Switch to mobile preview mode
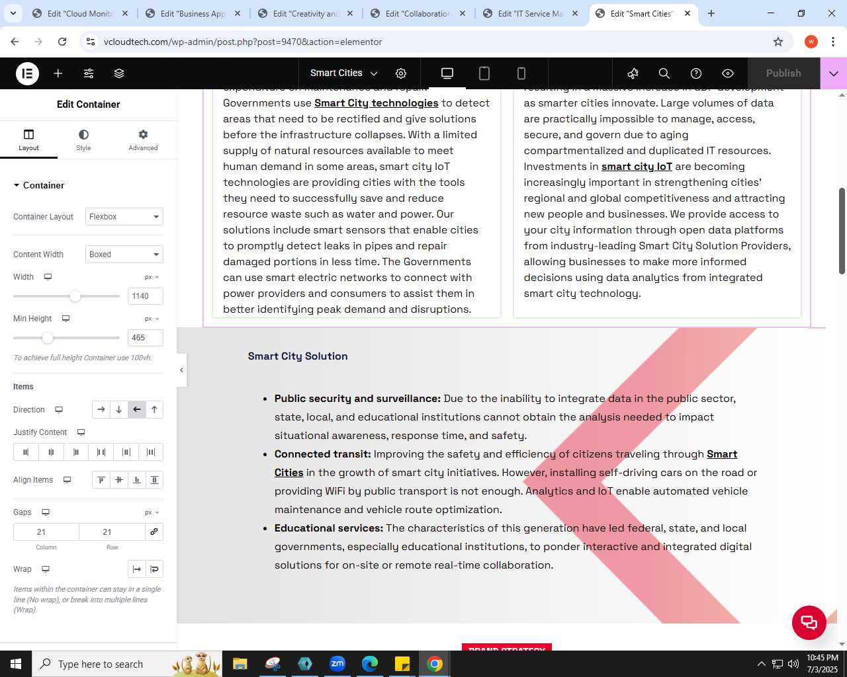The height and width of the screenshot is (677, 847). [x=521, y=73]
